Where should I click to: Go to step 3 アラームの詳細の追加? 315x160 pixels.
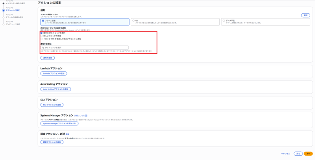coord(14,17)
